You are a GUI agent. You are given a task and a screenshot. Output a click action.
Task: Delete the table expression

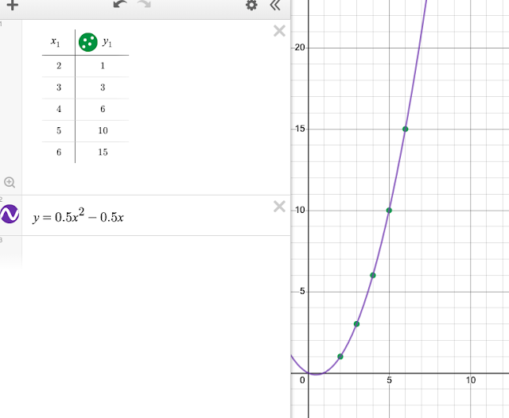coord(279,31)
